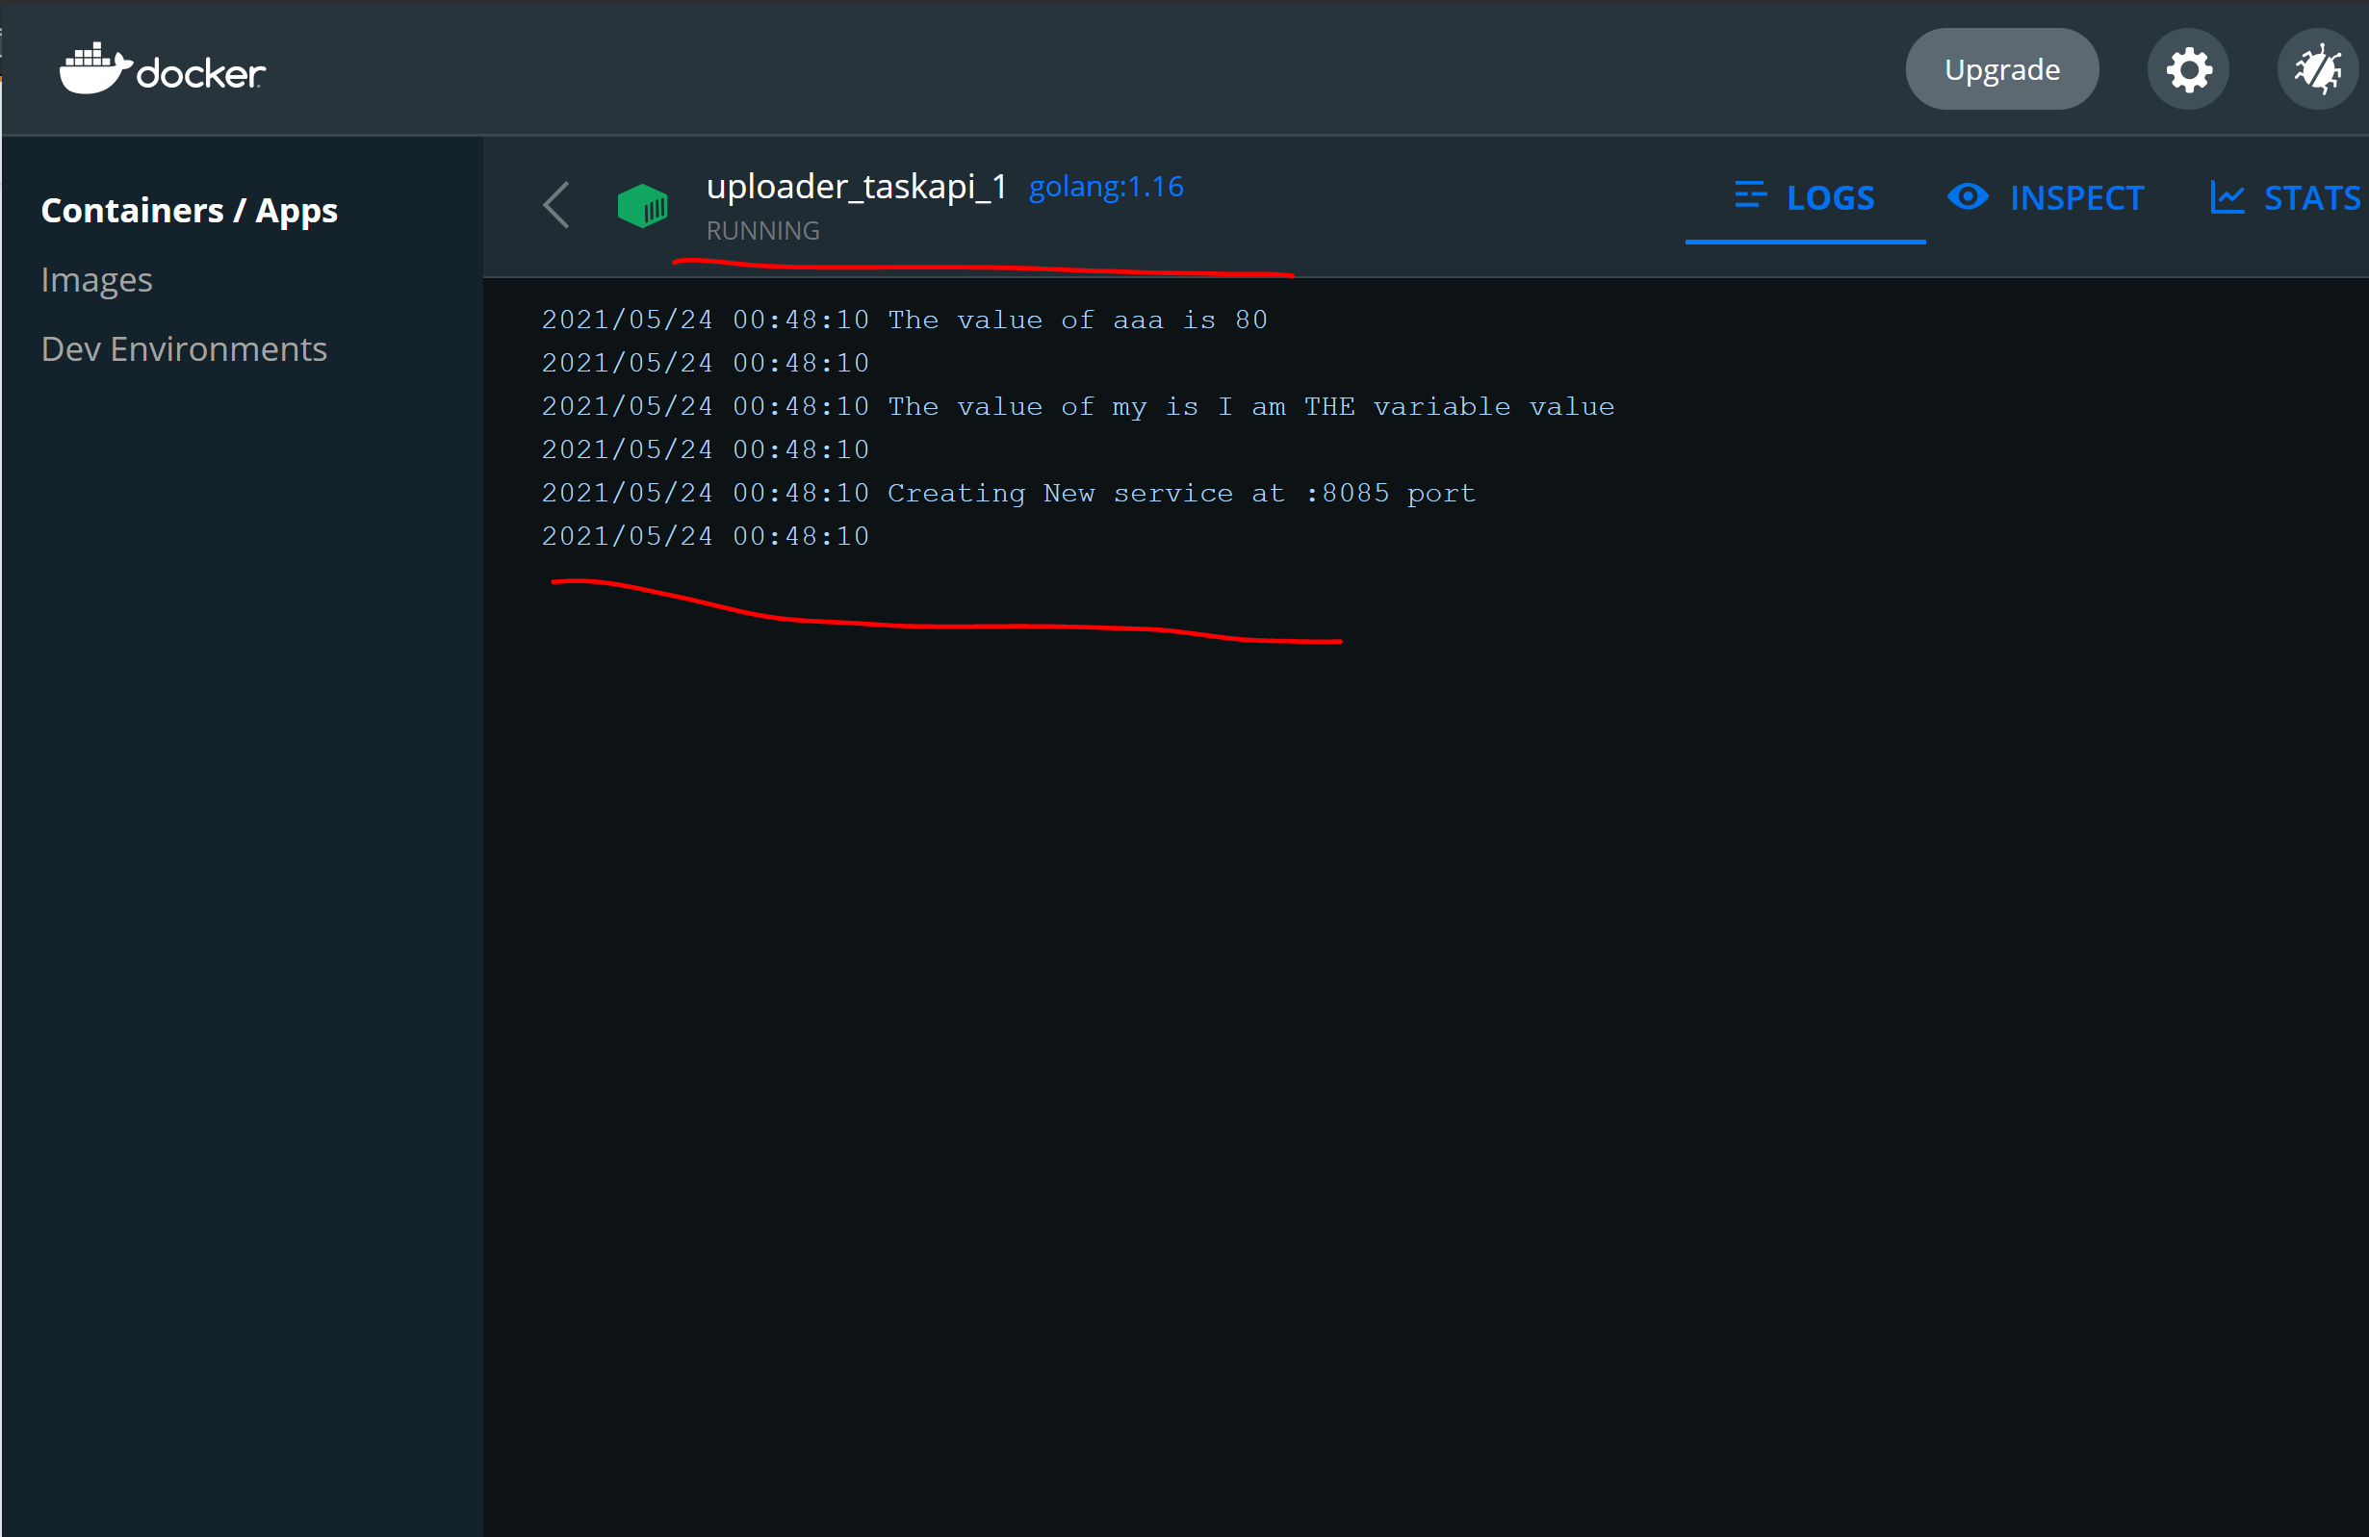The height and width of the screenshot is (1537, 2369).
Task: Go back using the left chevron arrow
Action: [x=557, y=205]
